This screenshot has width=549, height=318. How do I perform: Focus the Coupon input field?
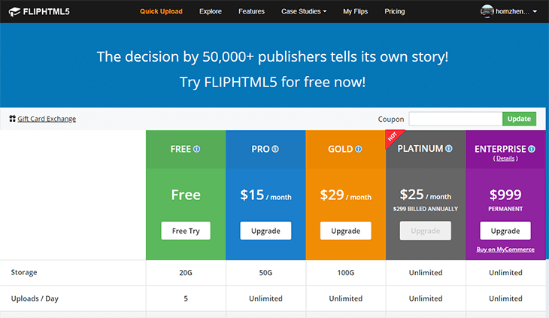pos(456,119)
